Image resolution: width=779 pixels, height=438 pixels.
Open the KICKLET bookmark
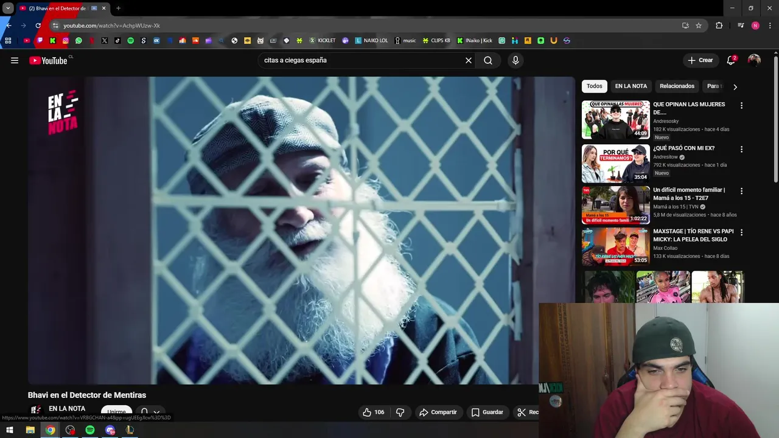coord(323,41)
